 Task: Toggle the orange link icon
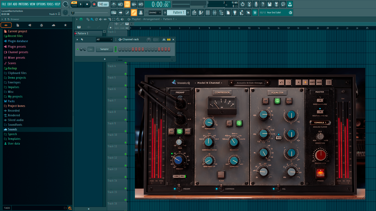134,13
